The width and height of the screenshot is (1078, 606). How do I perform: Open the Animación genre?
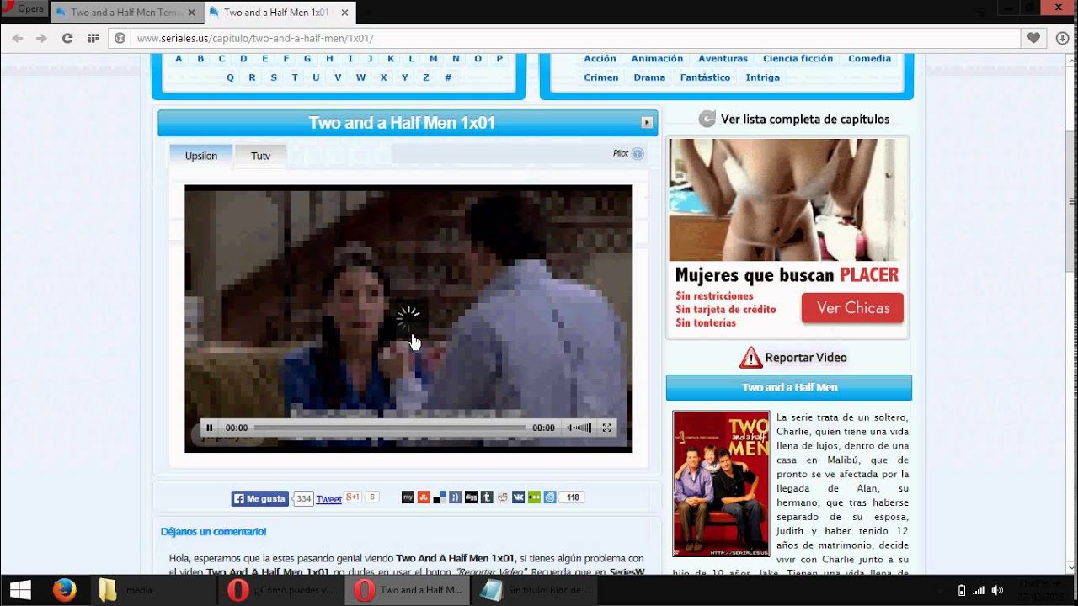tap(657, 59)
